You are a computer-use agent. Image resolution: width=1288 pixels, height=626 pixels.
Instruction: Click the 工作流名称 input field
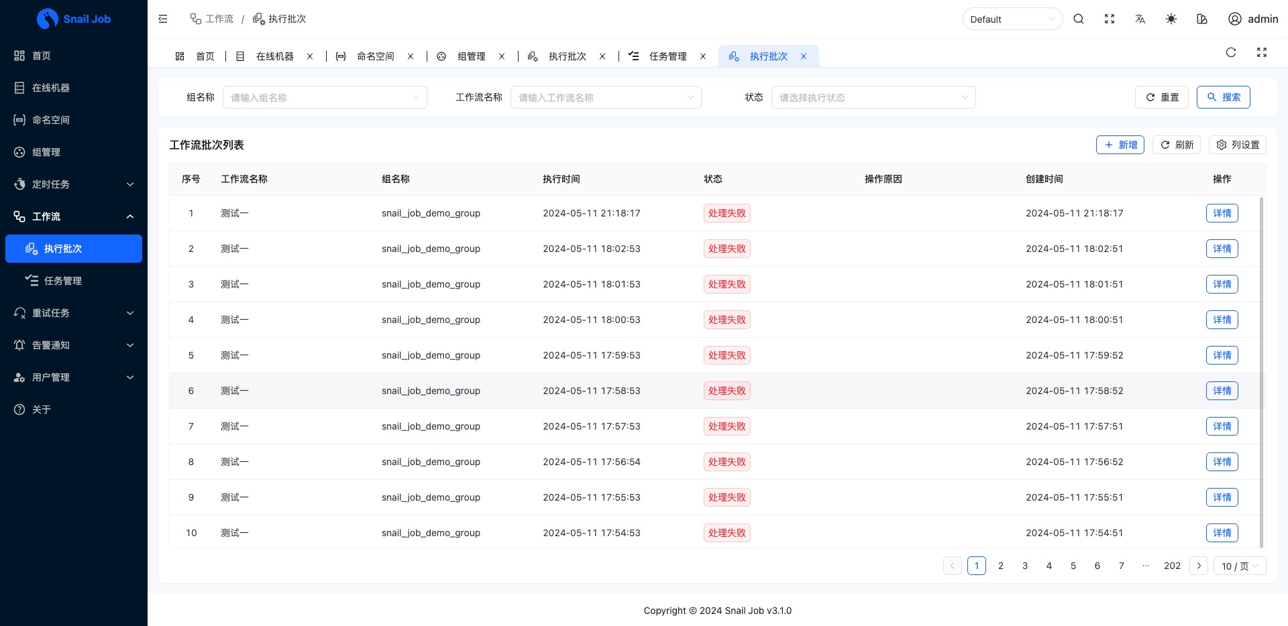click(605, 97)
